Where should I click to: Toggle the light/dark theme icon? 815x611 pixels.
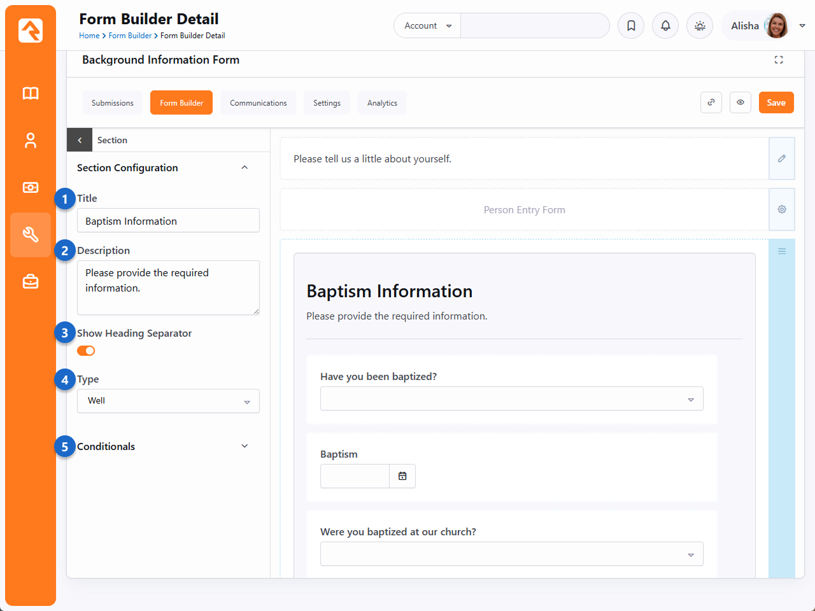700,26
